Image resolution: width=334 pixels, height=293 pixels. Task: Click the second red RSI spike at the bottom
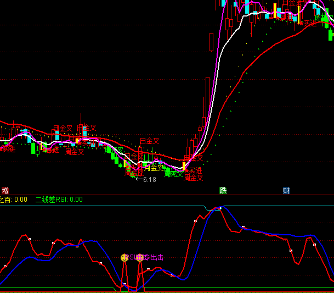click(140, 264)
